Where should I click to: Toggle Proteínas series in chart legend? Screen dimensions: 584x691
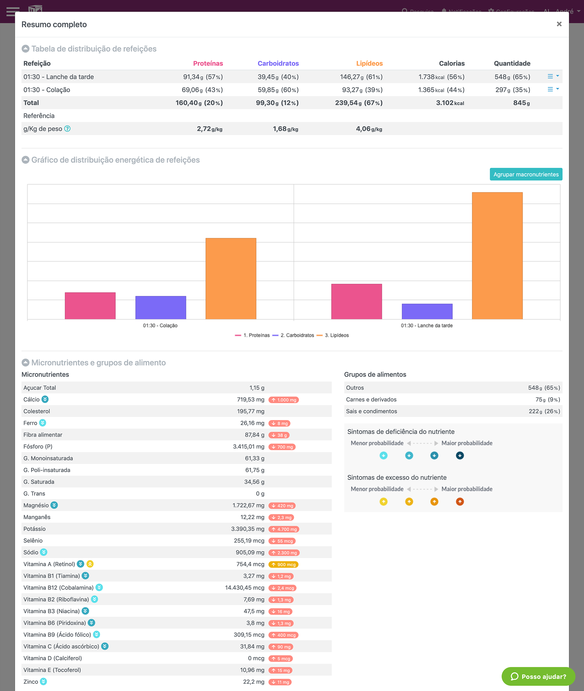coord(252,335)
